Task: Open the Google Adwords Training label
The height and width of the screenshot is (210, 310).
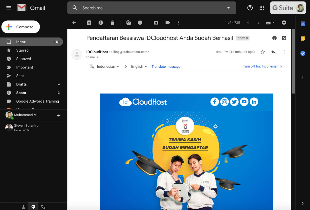Action: (32, 102)
